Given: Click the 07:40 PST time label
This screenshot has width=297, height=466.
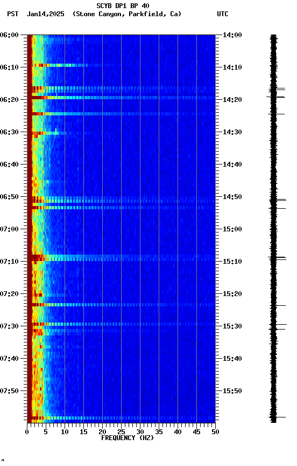Looking at the screenshot, I should [x=9, y=359].
